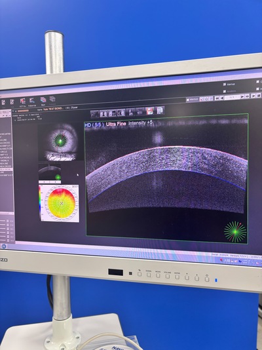The image size is (262, 350).
Task: Jump to first frame with double-left arrow
Action: click(x=217, y=98)
